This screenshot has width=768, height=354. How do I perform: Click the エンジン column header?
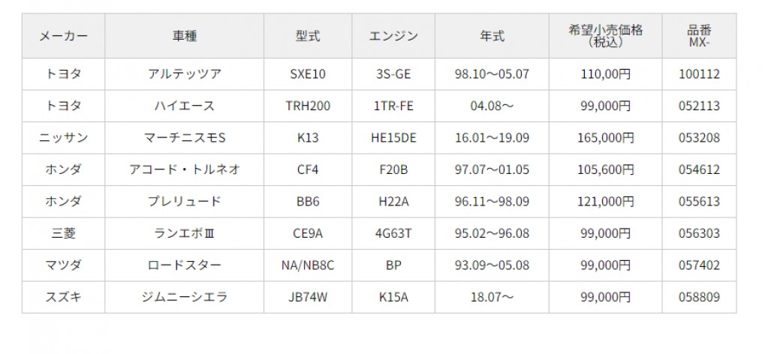393,36
